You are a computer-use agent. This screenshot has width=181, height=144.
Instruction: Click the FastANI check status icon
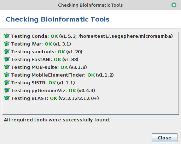[x=7, y=59]
